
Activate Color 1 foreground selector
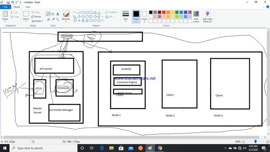pyautogui.click(x=136, y=16)
